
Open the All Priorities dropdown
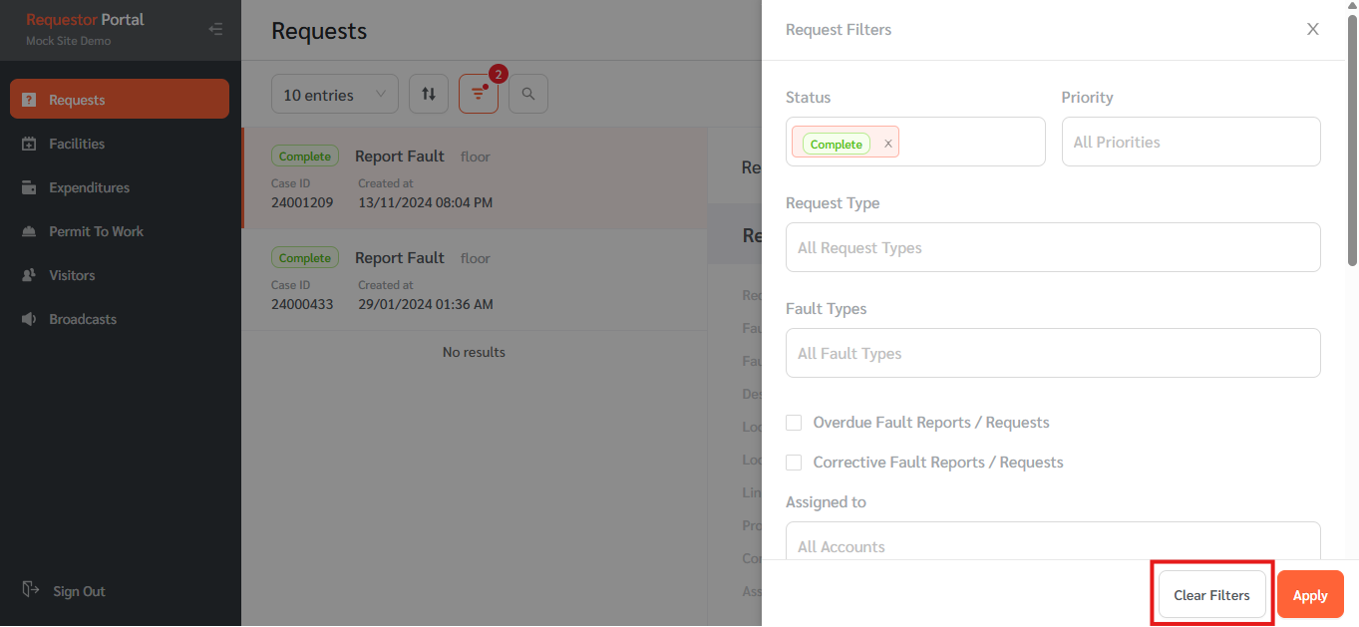click(1191, 142)
